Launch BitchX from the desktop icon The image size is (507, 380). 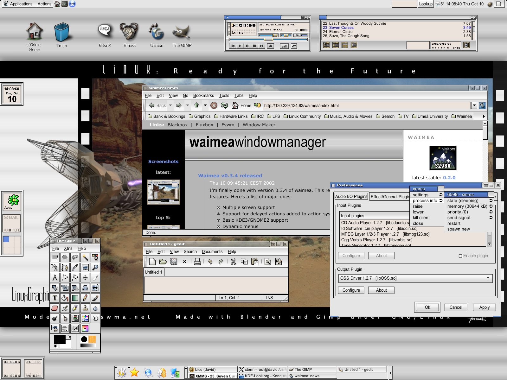pyautogui.click(x=105, y=35)
